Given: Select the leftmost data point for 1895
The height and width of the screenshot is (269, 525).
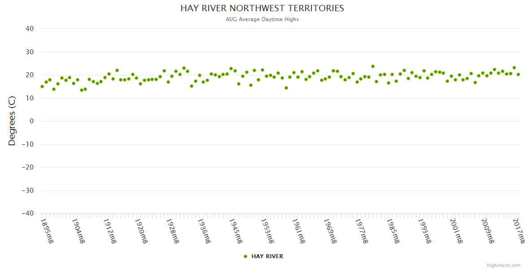Looking at the screenshot, I should point(42,87).
